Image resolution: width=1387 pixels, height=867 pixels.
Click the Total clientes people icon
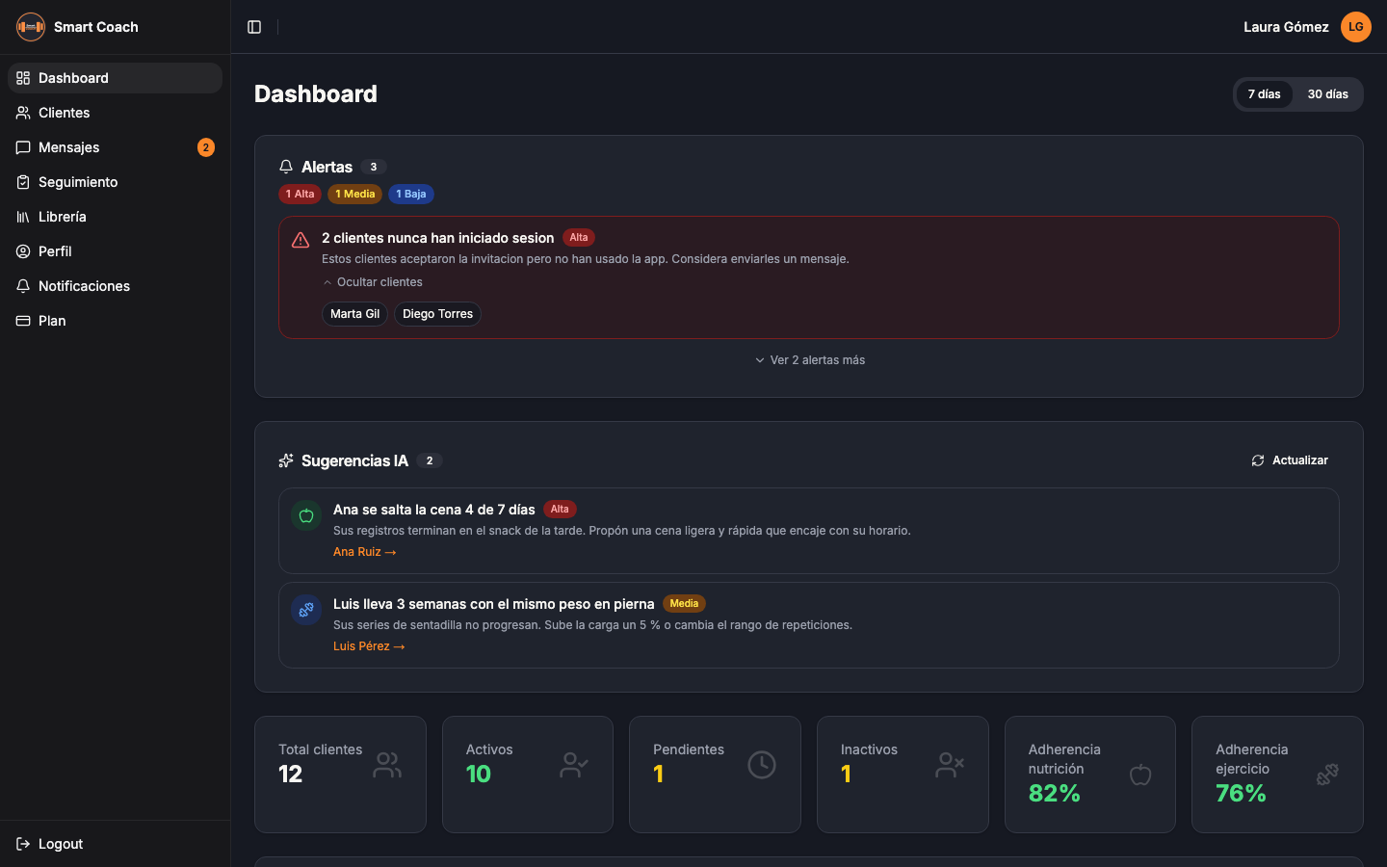click(x=387, y=765)
